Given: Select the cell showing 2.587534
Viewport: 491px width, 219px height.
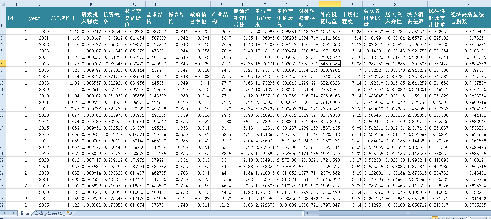Looking at the screenshot, I should 417,32.
